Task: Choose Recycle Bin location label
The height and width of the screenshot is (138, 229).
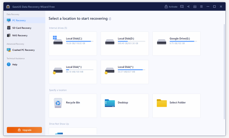Action: [73, 102]
